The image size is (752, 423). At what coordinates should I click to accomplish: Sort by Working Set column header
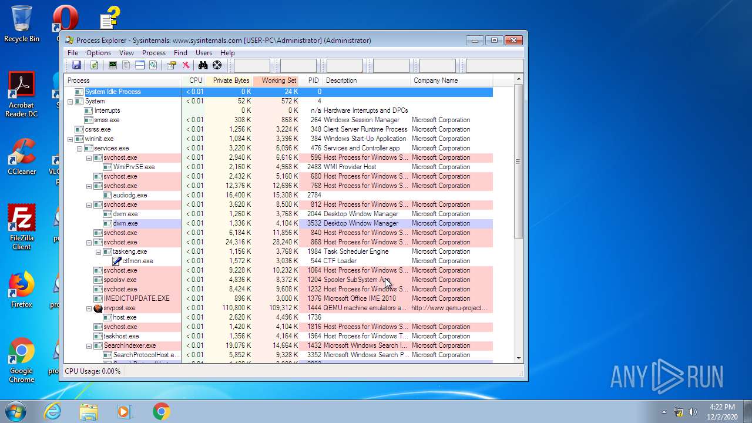[276, 80]
